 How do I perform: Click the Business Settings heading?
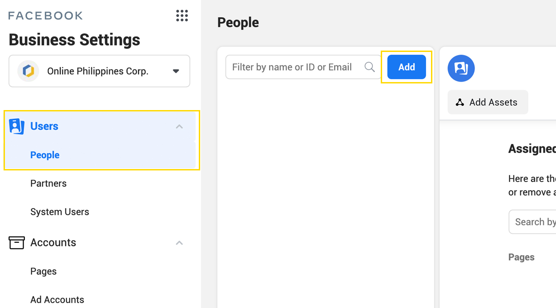tap(74, 40)
